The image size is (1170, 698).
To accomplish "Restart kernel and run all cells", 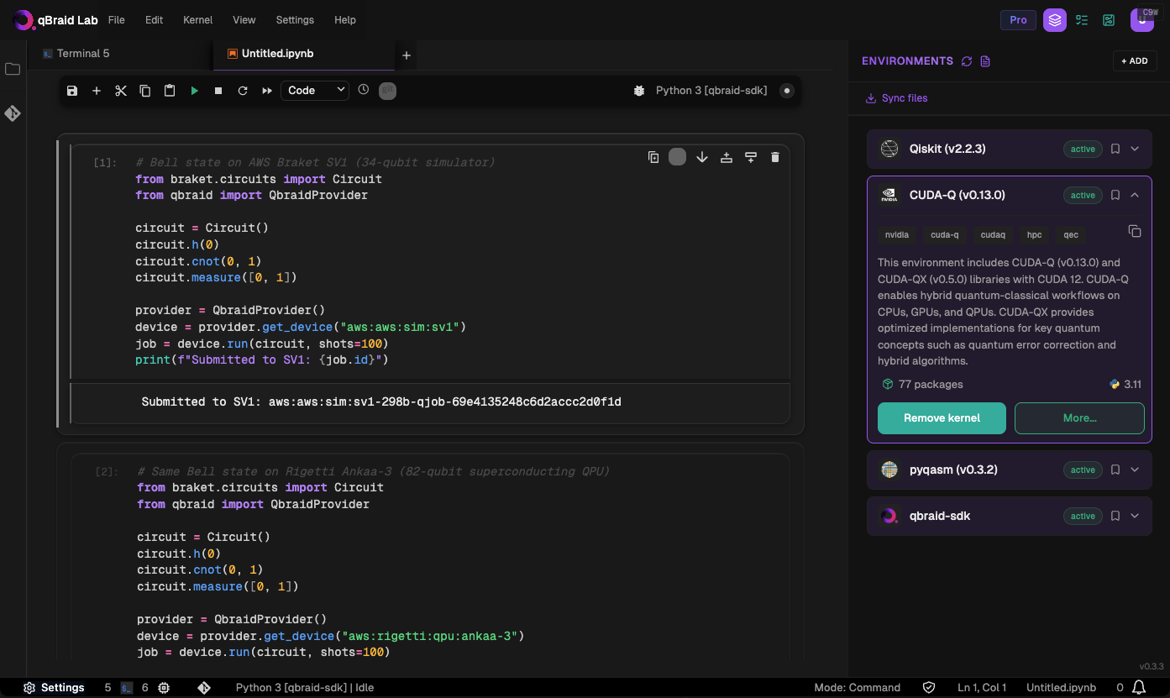I will tap(267, 91).
